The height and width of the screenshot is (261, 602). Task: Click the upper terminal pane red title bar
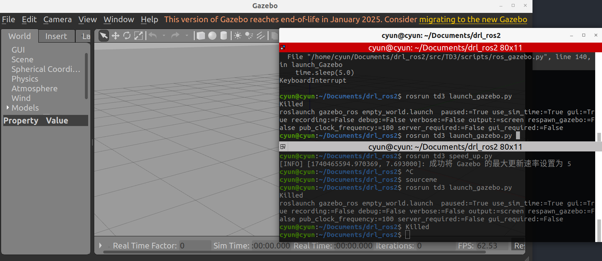440,48
